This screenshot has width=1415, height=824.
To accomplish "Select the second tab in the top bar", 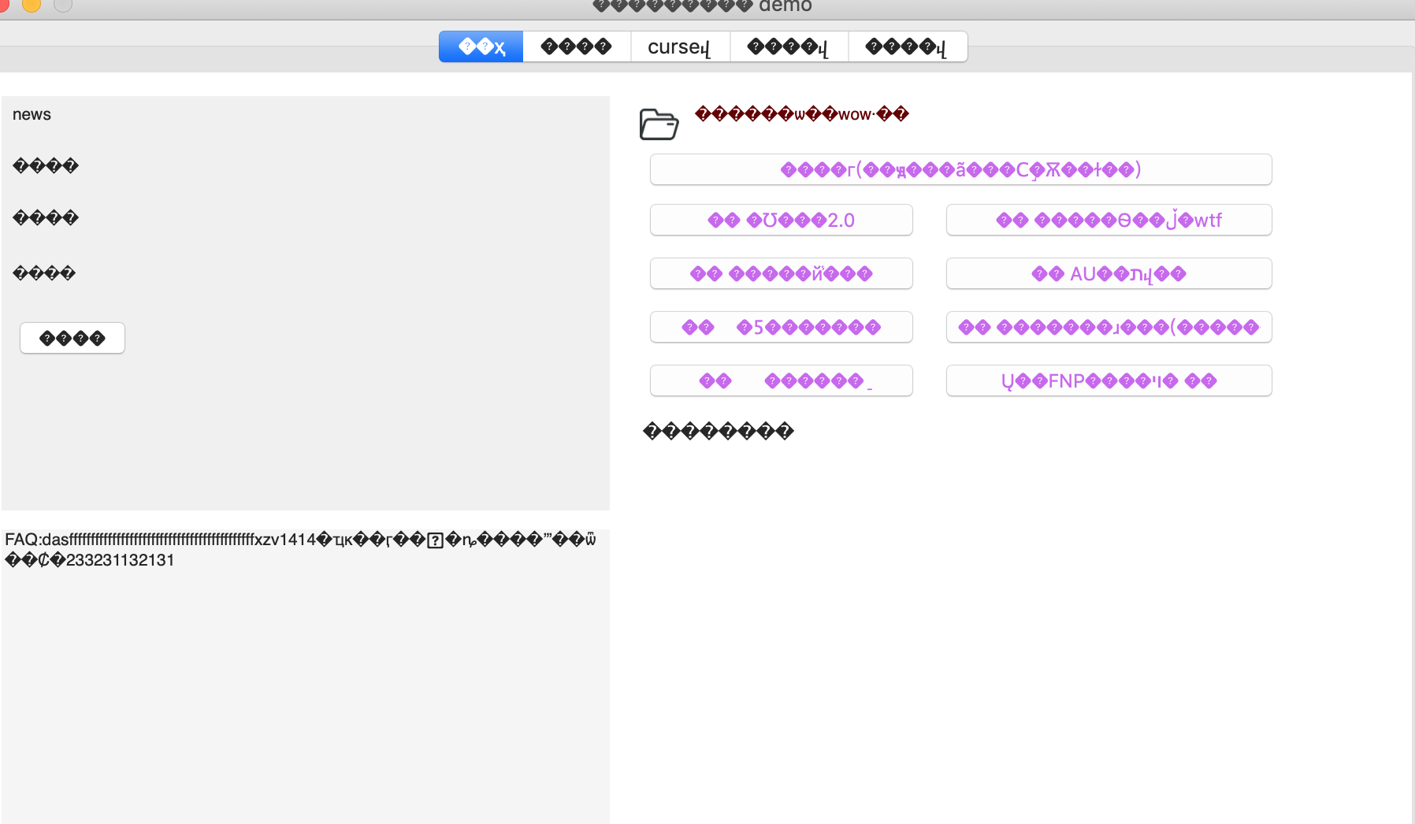I will (x=576, y=46).
